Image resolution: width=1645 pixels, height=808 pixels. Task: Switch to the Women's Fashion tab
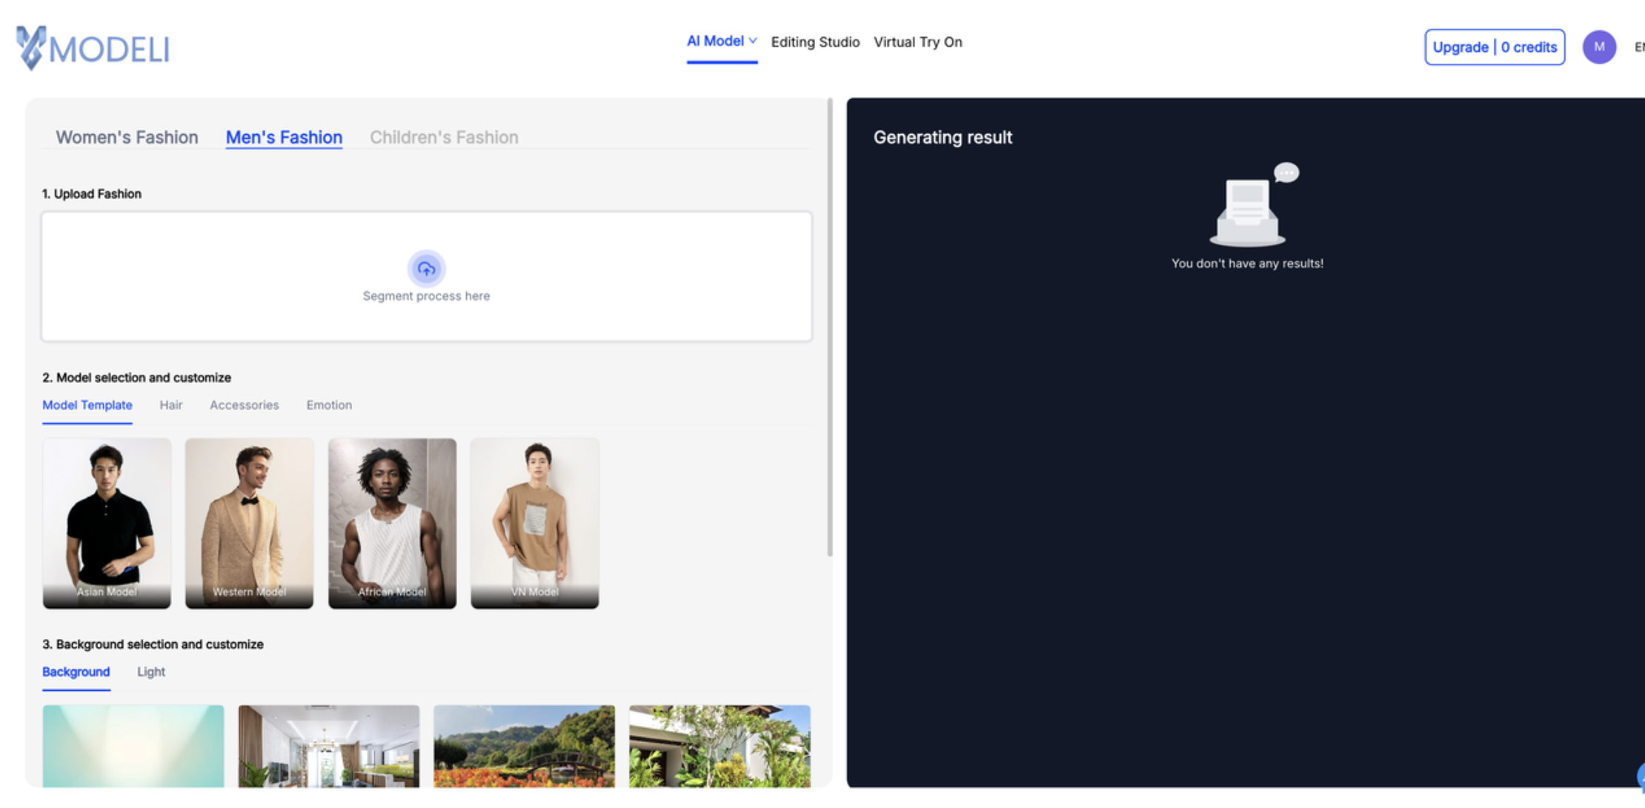127,137
